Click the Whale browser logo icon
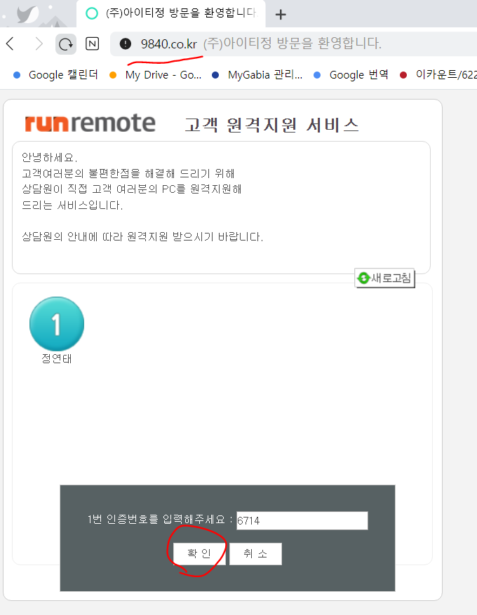Image resolution: width=477 pixels, height=615 pixels. 26,14
